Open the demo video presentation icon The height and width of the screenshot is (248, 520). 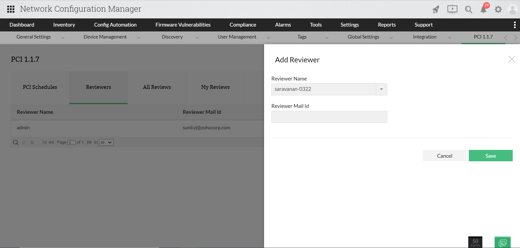click(452, 9)
